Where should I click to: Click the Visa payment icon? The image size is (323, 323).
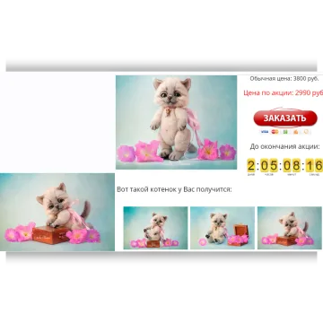click(265, 132)
